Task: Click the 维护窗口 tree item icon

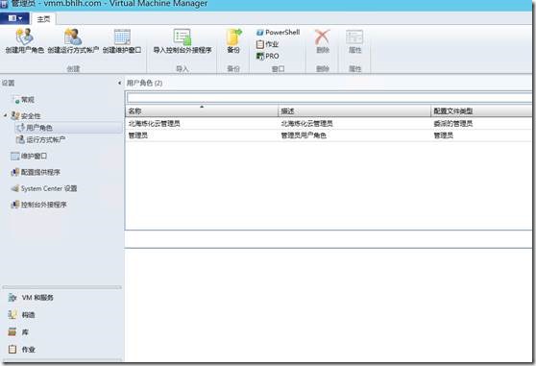Action: 15,157
